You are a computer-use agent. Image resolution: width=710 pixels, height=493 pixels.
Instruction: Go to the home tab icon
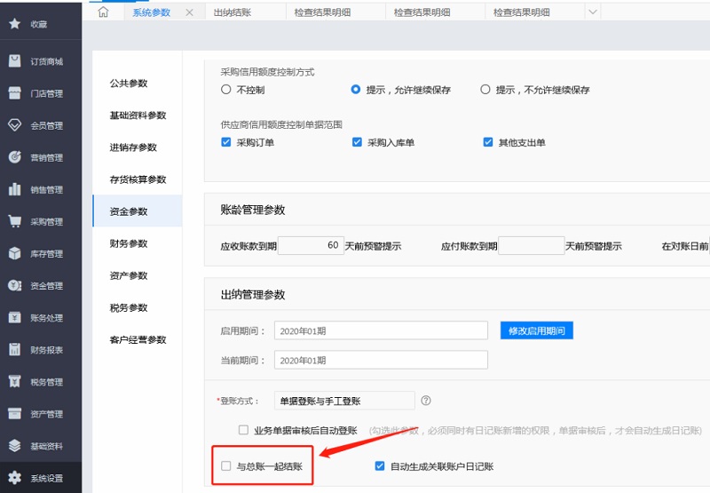click(x=103, y=12)
